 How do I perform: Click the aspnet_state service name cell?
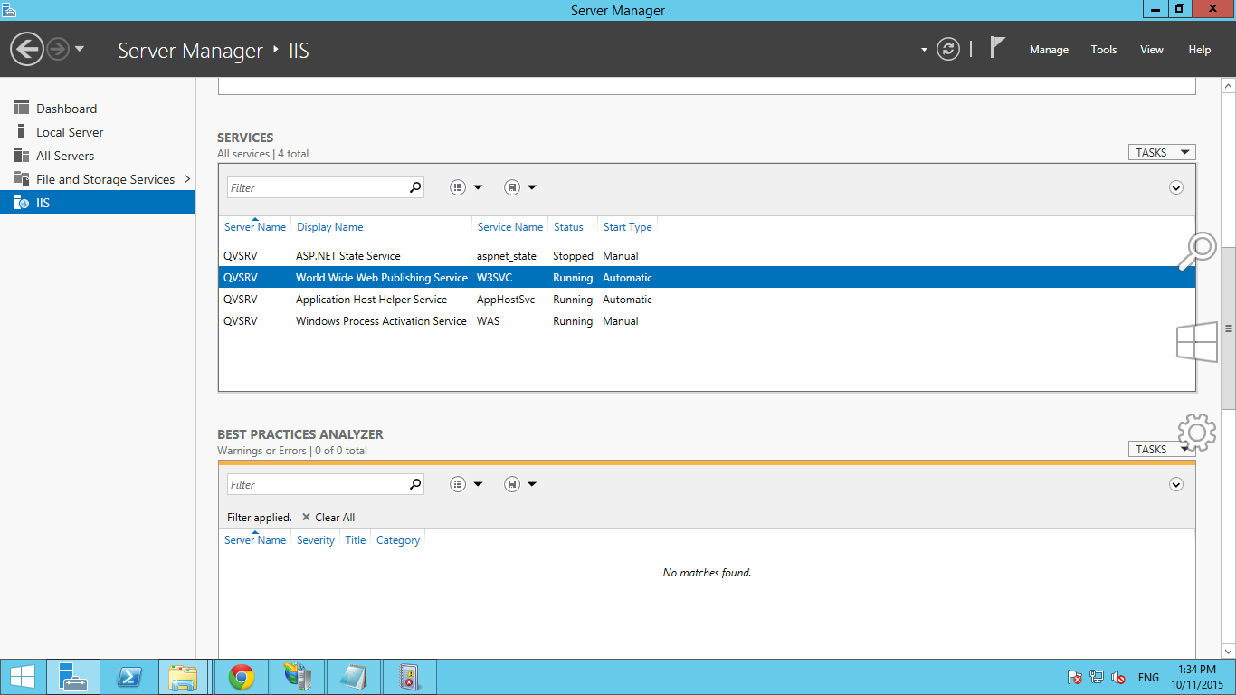[x=507, y=256]
